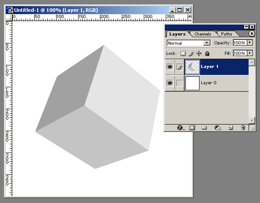
Task: Select Layer 0 thumbnail
Action: pyautogui.click(x=192, y=83)
